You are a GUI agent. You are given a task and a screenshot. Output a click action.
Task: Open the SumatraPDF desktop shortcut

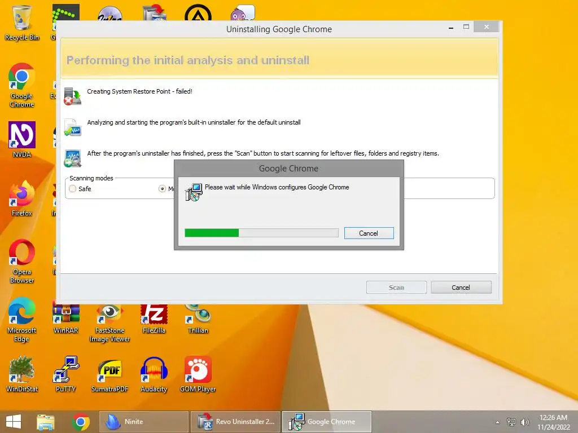pyautogui.click(x=110, y=374)
